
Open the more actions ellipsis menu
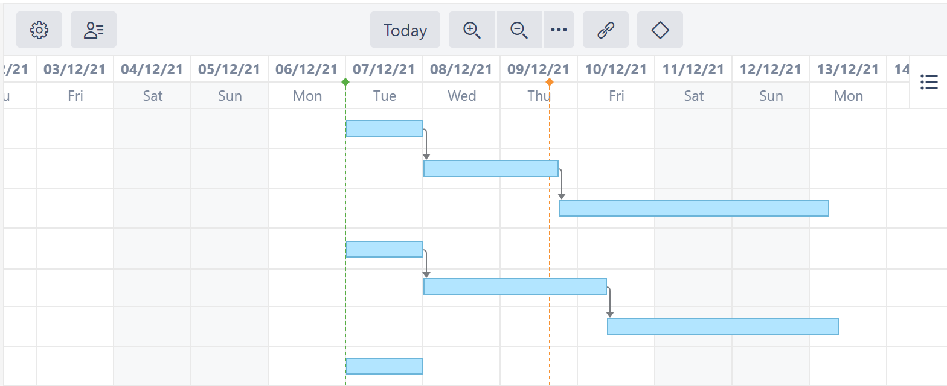(x=559, y=29)
